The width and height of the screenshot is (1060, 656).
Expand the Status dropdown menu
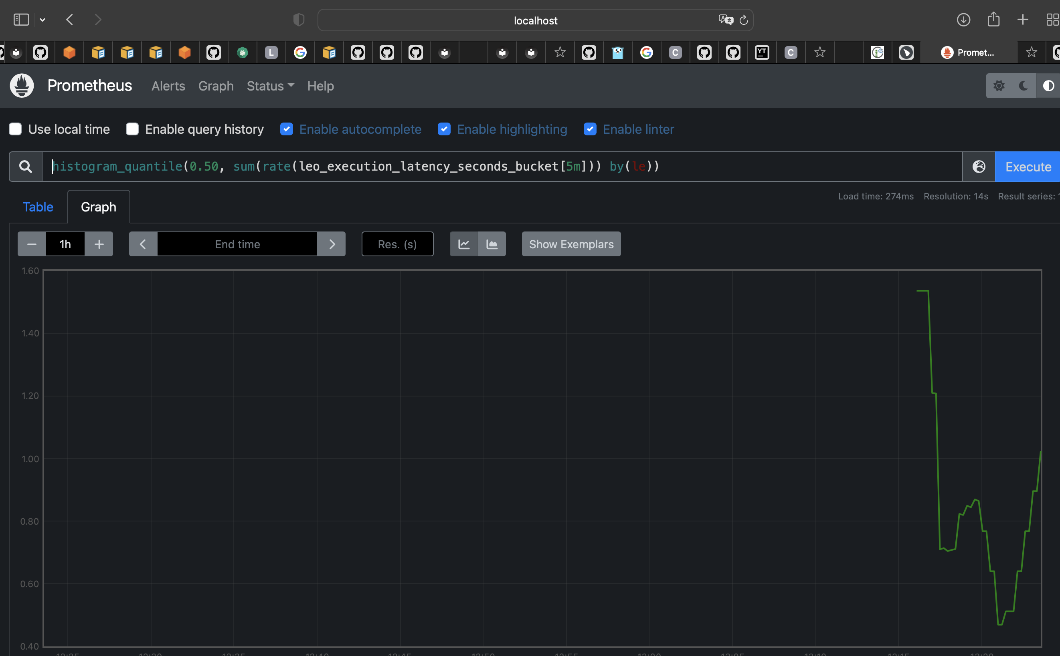(x=270, y=86)
